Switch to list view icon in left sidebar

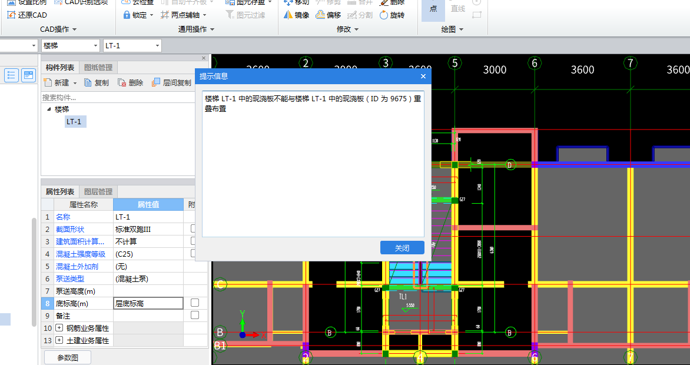tap(11, 75)
